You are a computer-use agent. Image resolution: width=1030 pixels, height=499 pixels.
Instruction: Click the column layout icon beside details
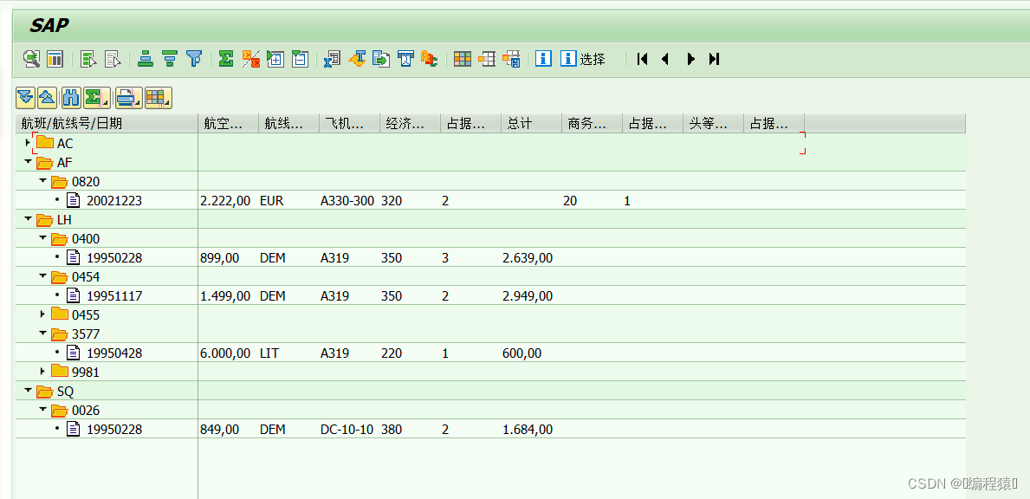point(55,59)
